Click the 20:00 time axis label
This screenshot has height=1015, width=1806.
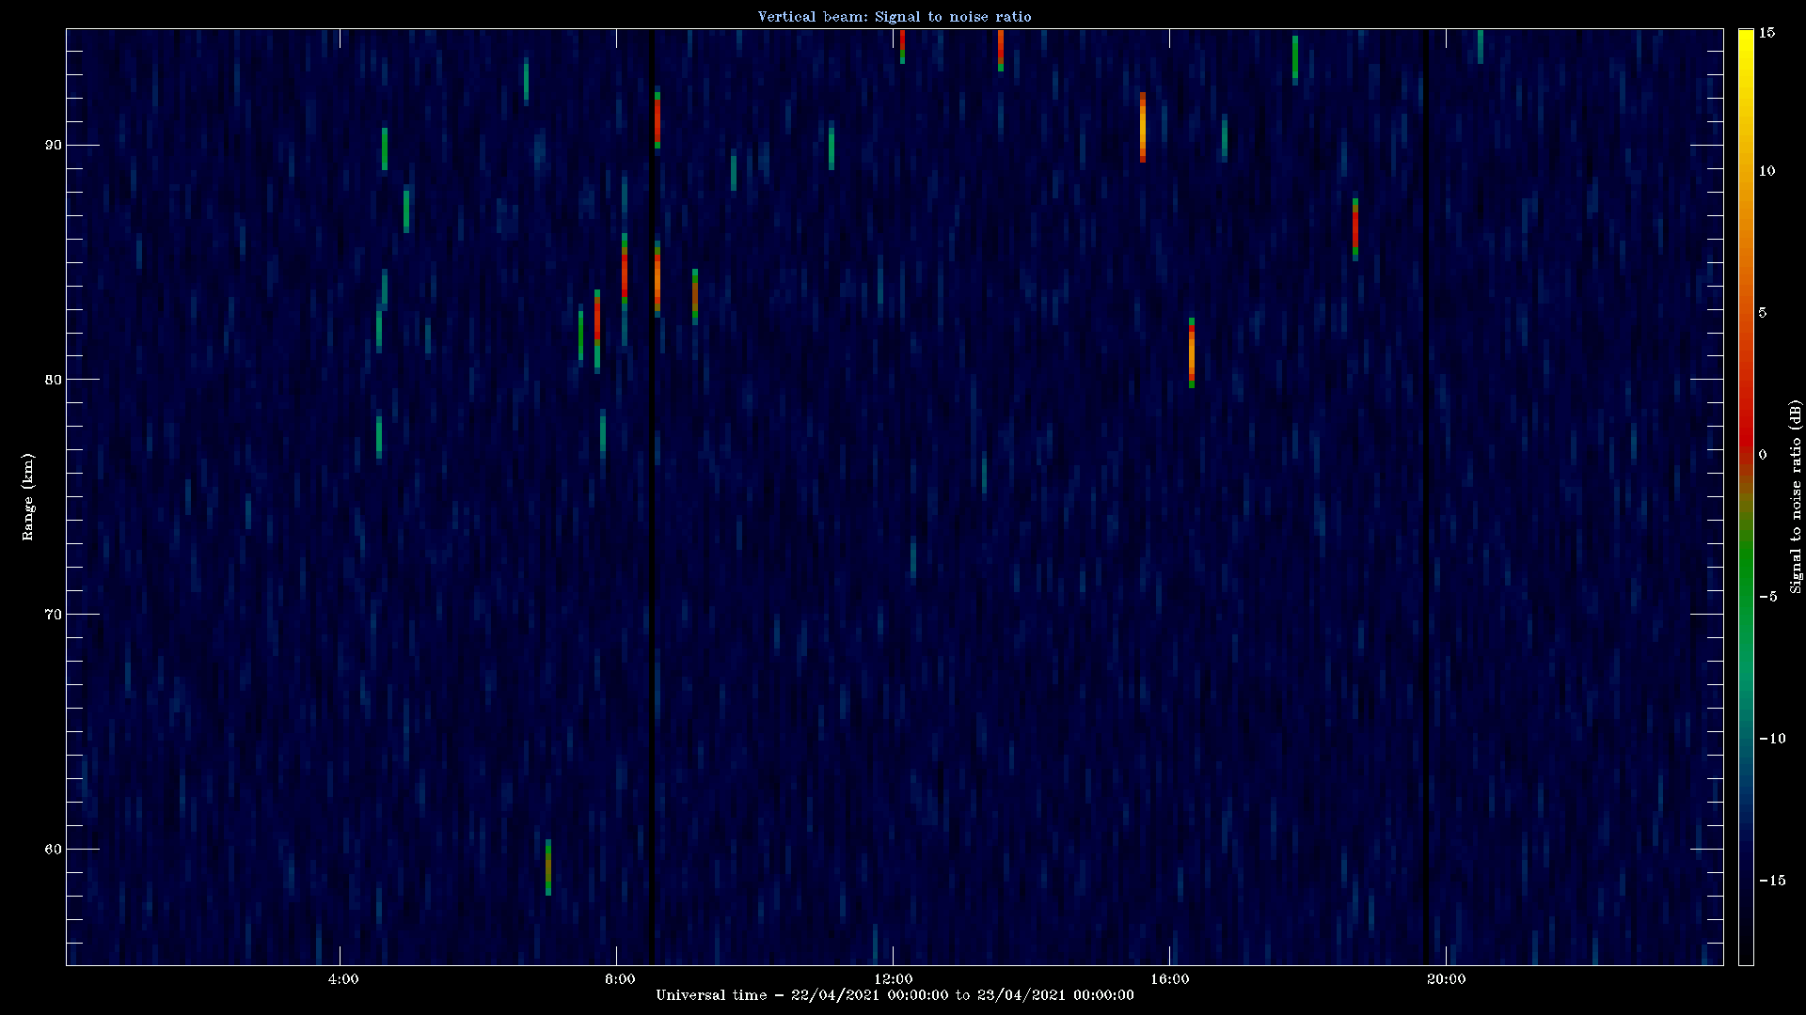pos(1447,979)
